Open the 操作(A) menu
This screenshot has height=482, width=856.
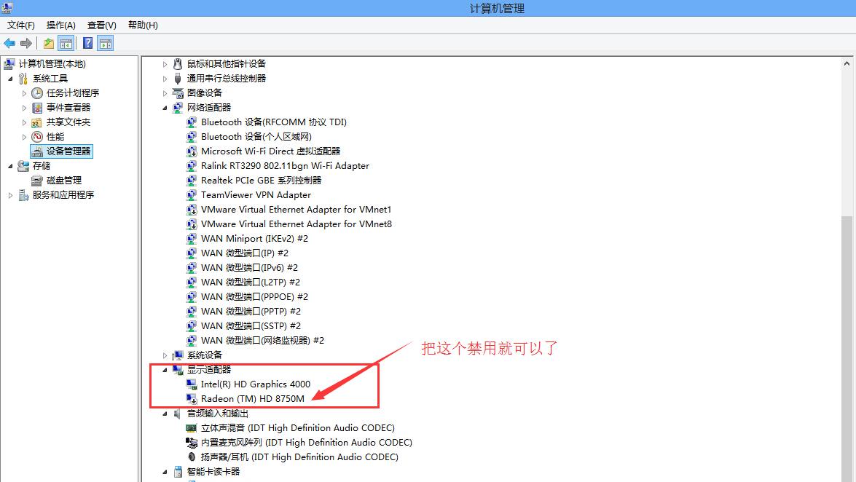[60, 25]
